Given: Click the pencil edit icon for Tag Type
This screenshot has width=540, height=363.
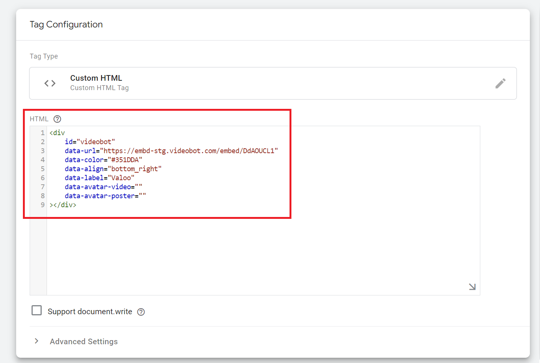Looking at the screenshot, I should (x=500, y=83).
